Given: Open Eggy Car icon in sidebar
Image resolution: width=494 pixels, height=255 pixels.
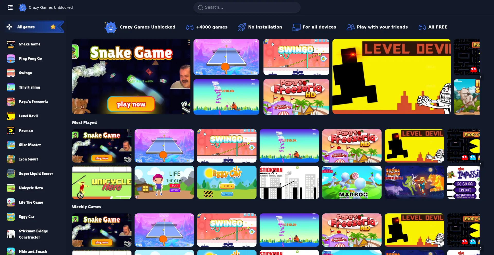Looking at the screenshot, I should click(x=11, y=217).
